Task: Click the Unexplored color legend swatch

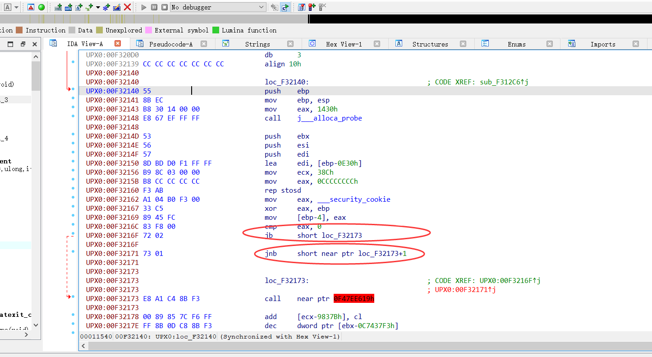Action: click(99, 30)
